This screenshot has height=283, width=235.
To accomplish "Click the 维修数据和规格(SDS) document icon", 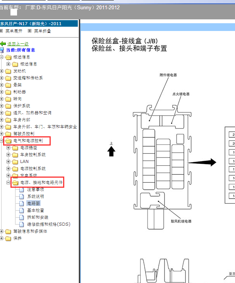I will pyautogui.click(x=21, y=224).
